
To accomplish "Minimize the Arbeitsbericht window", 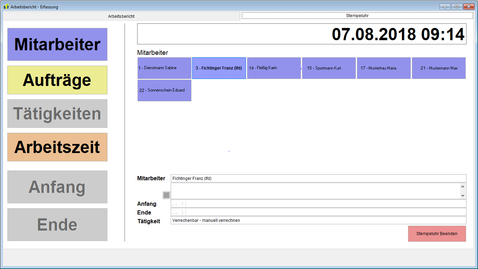I will point(445,6).
